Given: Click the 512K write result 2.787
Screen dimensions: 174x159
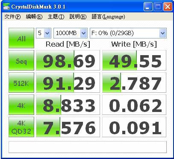Looking at the screenshot, I should click(134, 82).
